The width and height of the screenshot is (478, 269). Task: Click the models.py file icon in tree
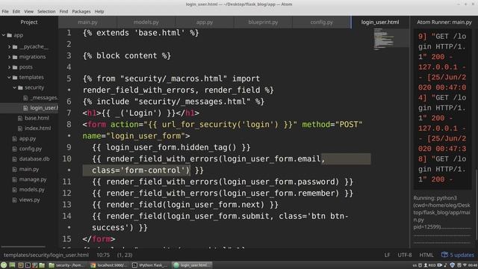tap(14, 190)
